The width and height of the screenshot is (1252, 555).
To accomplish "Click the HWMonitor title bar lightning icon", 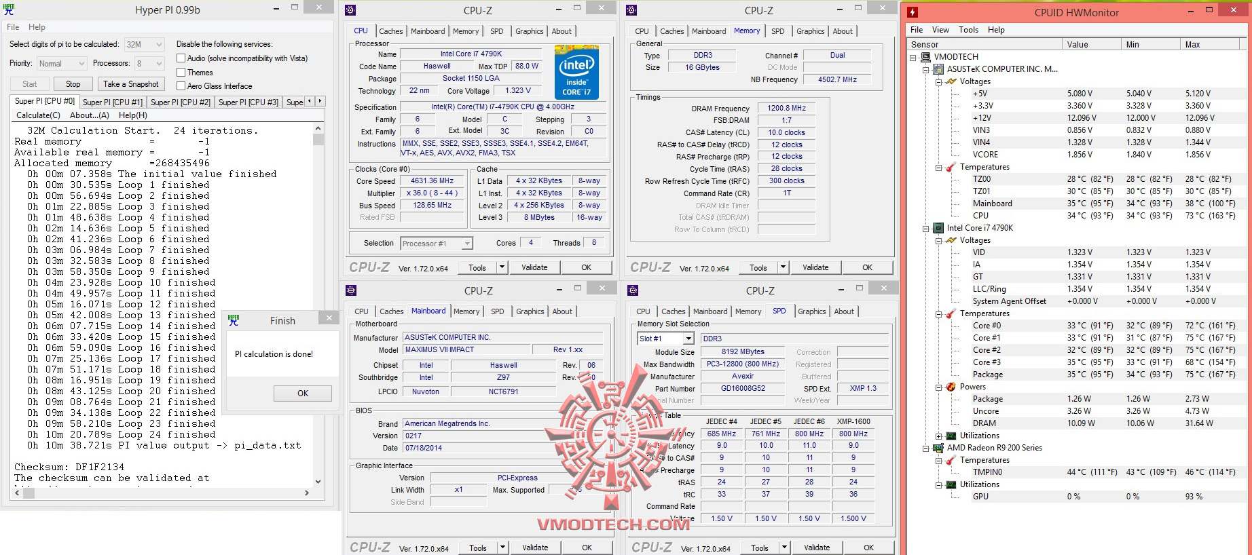I will (913, 12).
